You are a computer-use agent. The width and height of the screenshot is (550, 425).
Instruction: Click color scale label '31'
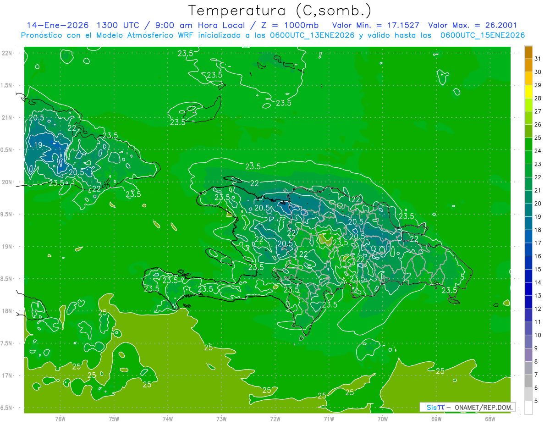pyautogui.click(x=538, y=59)
